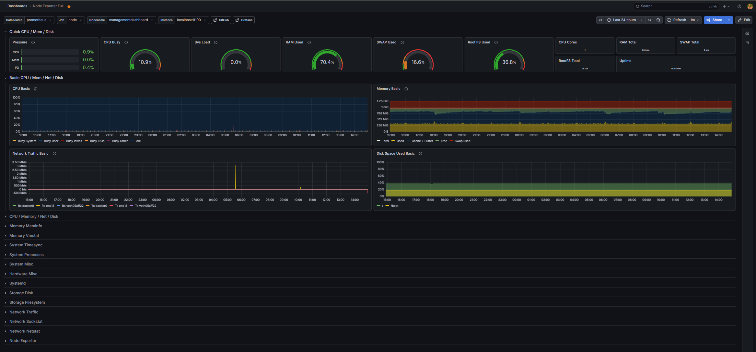Open the 1m refresh interval dropdown
This screenshot has width=756, height=352.
695,20
